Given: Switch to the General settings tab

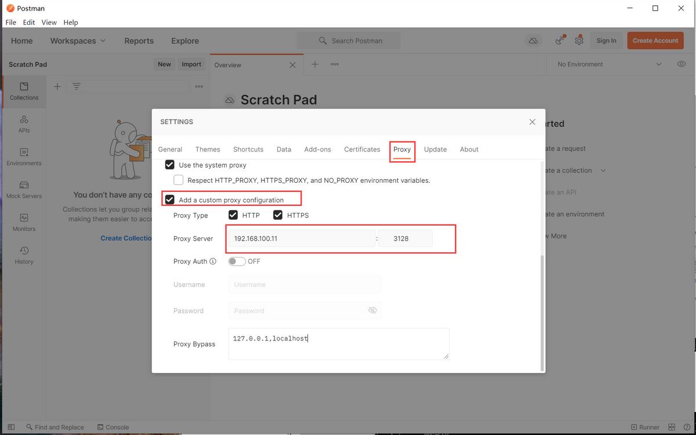Looking at the screenshot, I should click(x=170, y=149).
